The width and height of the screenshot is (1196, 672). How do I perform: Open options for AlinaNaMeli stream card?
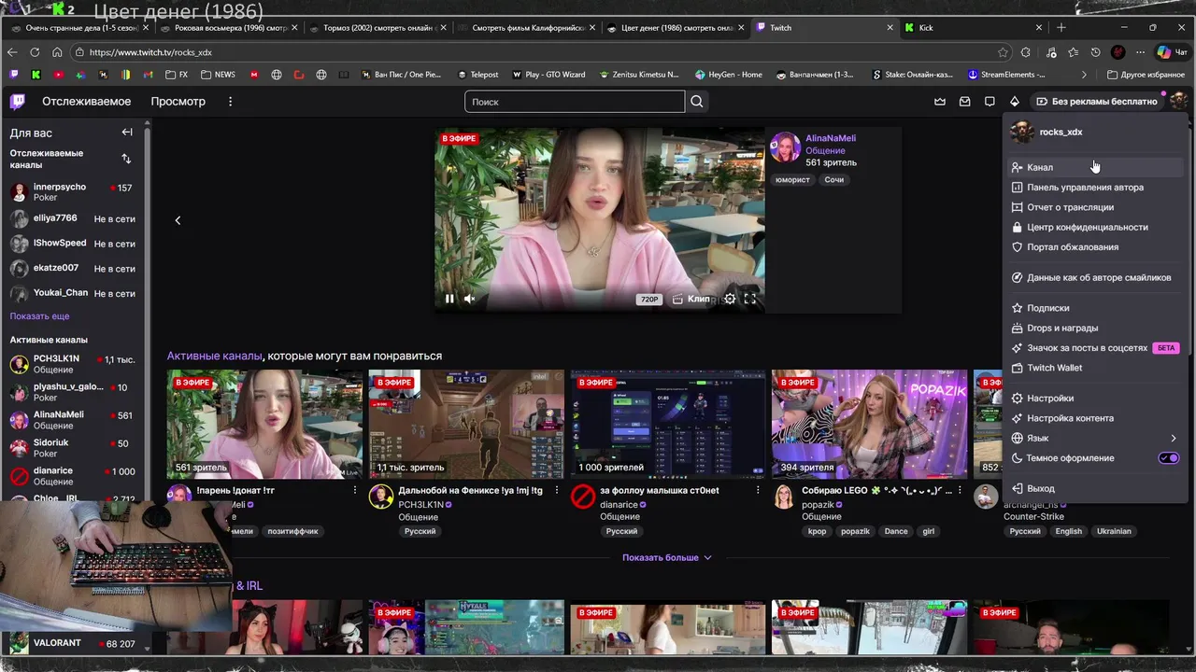click(x=355, y=490)
